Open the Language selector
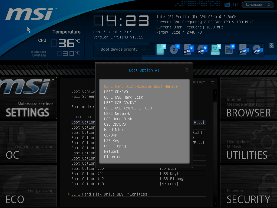277x208 pixels. click(x=254, y=5)
